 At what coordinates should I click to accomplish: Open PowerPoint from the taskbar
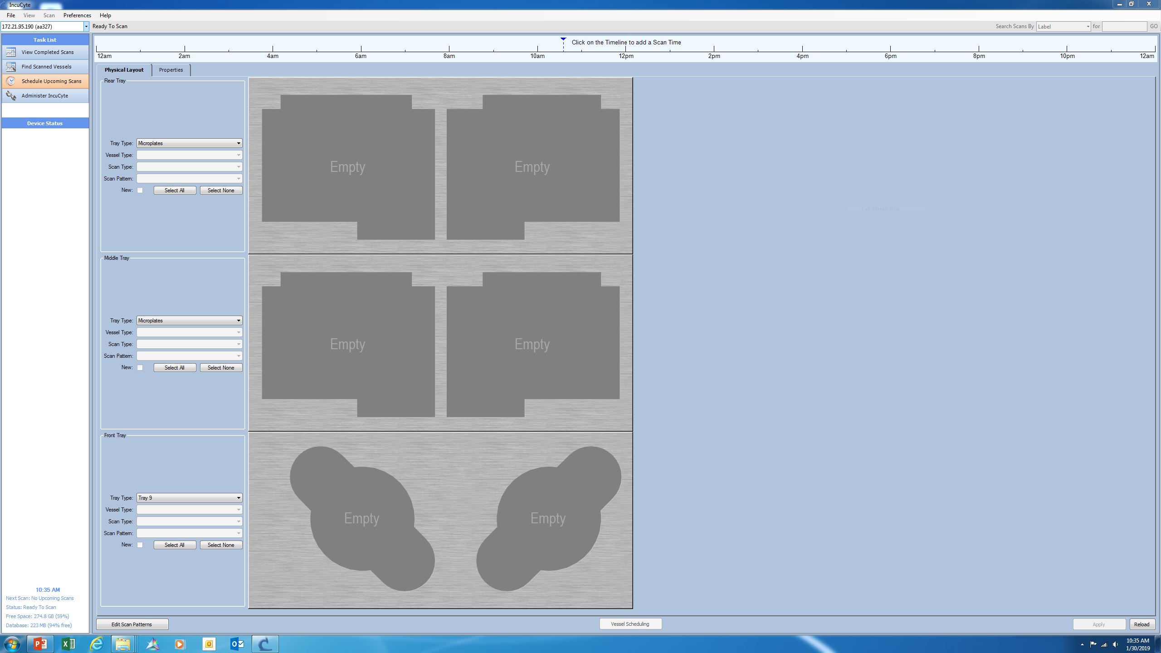[40, 643]
